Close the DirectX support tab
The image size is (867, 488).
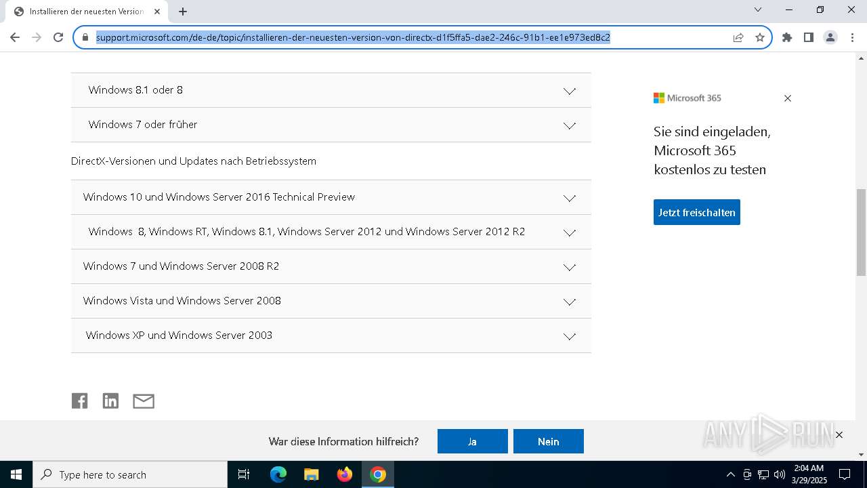click(x=157, y=12)
